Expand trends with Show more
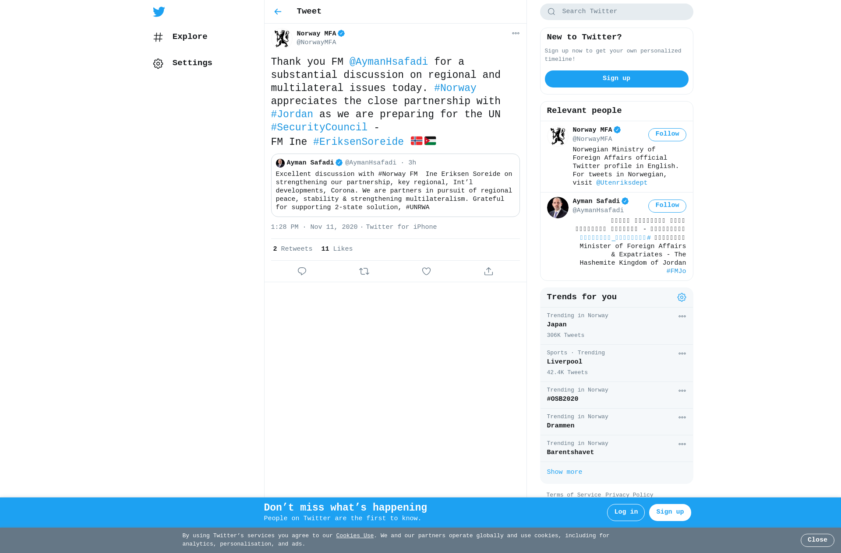Viewport: 841px width, 553px height. click(x=564, y=472)
